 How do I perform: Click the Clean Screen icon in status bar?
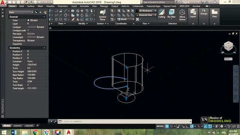(x=234, y=126)
